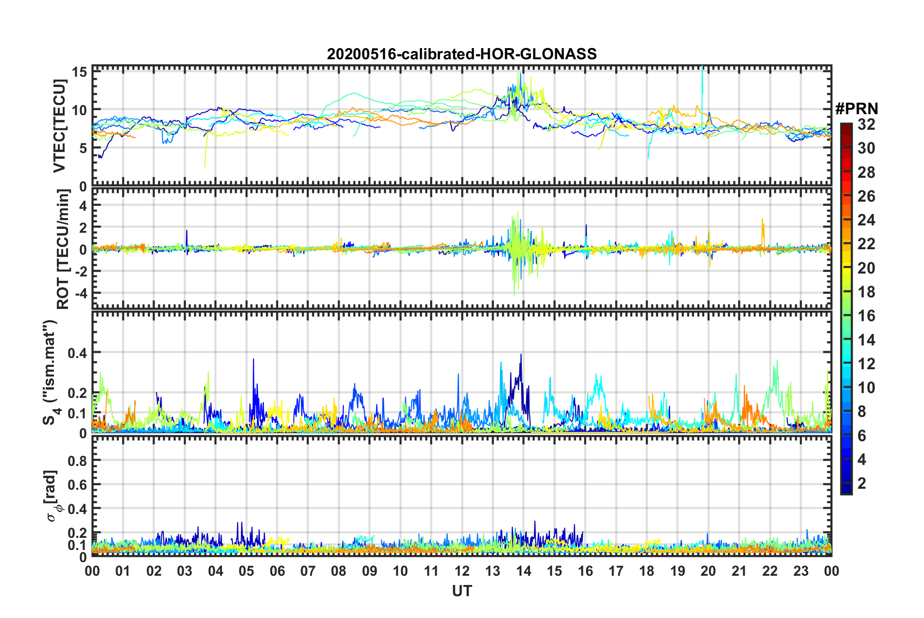Click colorbar tick label 30
Screen dimensions: 924x618
click(x=866, y=148)
